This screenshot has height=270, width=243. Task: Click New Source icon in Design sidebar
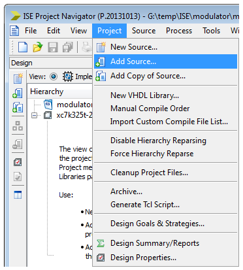click(18, 78)
